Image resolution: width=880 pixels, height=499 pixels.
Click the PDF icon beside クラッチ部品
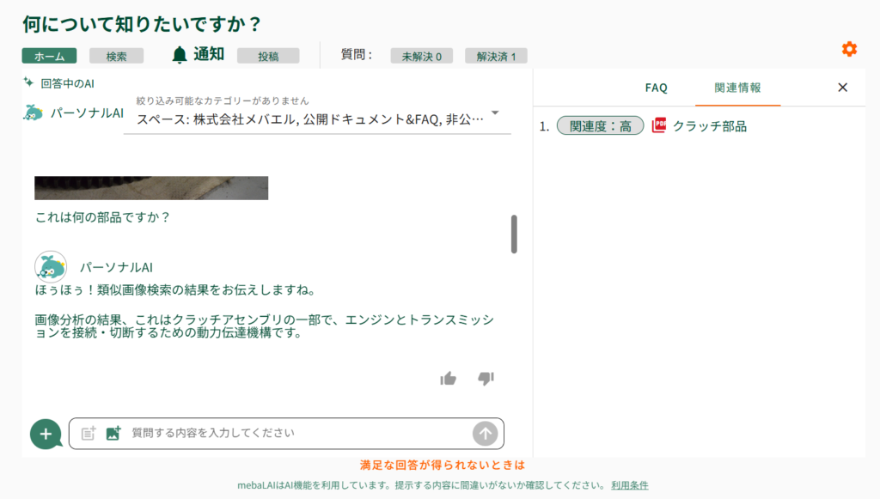tap(659, 126)
